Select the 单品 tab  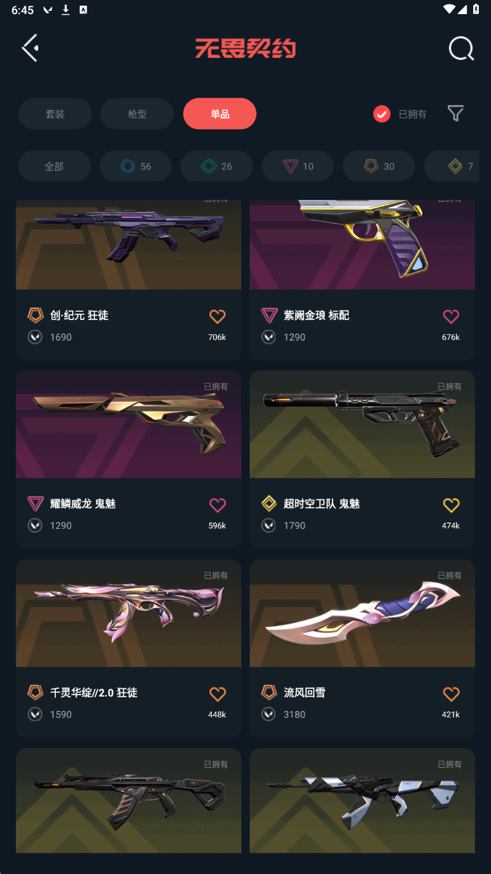(x=220, y=114)
